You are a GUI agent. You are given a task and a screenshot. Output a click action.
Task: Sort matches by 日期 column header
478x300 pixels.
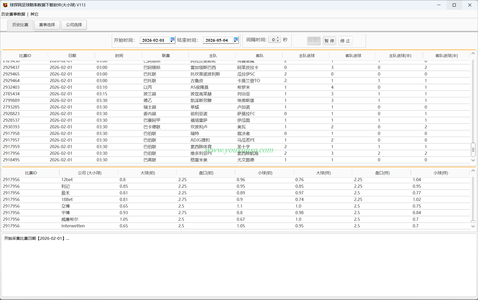point(72,56)
